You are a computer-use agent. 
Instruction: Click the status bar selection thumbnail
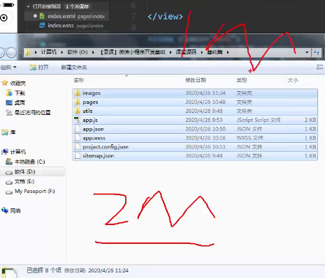click(x=9, y=272)
